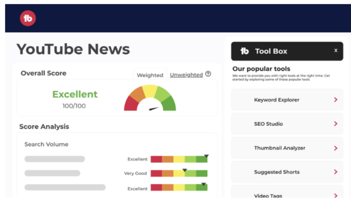Close the Tool Box panel
The image size is (351, 201).
pos(335,51)
